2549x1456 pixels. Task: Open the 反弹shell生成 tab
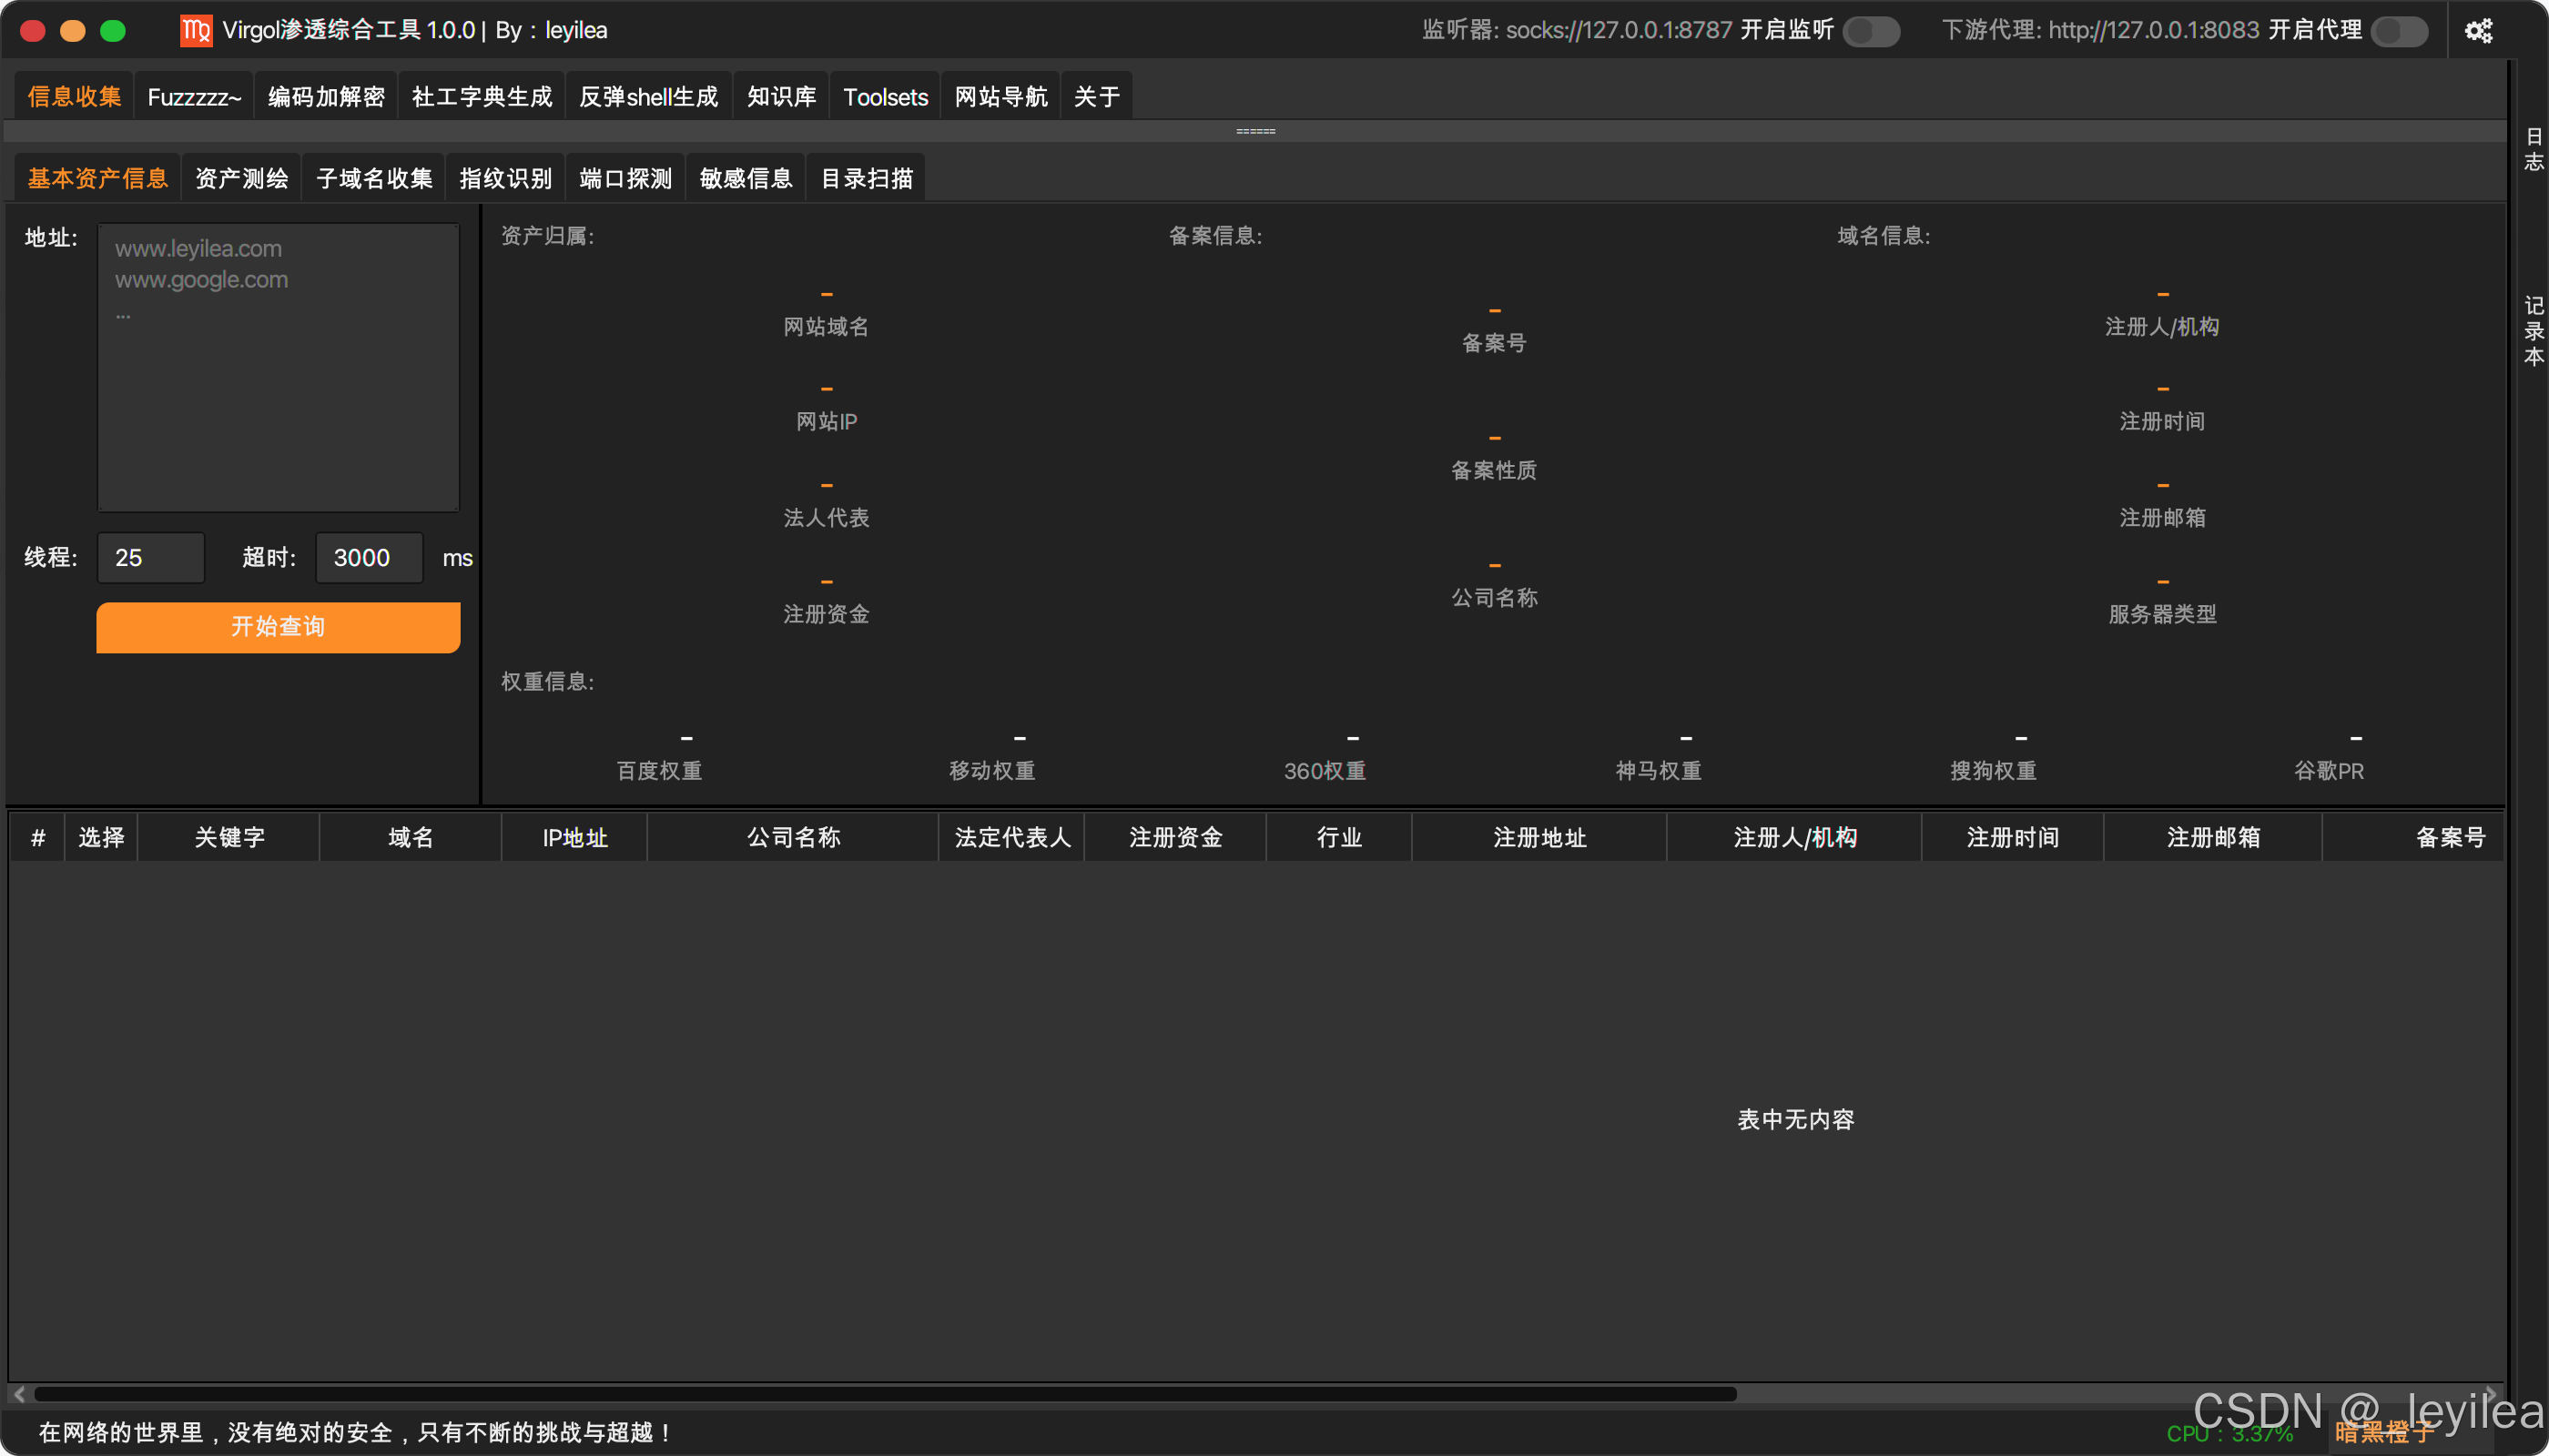pos(648,97)
